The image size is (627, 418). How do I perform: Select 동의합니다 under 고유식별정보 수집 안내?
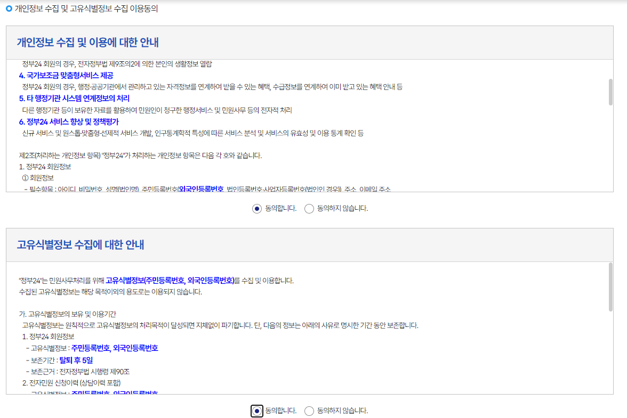257,411
